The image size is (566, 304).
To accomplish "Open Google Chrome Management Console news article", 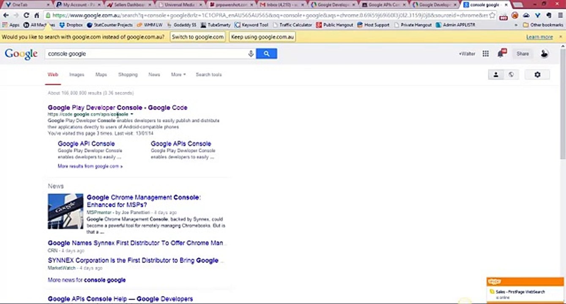I will (x=144, y=201).
